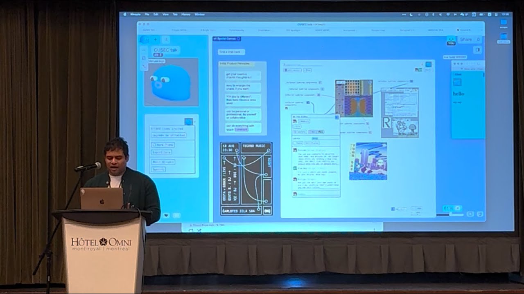Open the CUSEC talk space name
The height and width of the screenshot is (294, 524).
coord(166,50)
